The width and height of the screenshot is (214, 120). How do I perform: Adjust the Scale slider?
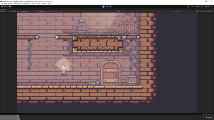point(51,11)
